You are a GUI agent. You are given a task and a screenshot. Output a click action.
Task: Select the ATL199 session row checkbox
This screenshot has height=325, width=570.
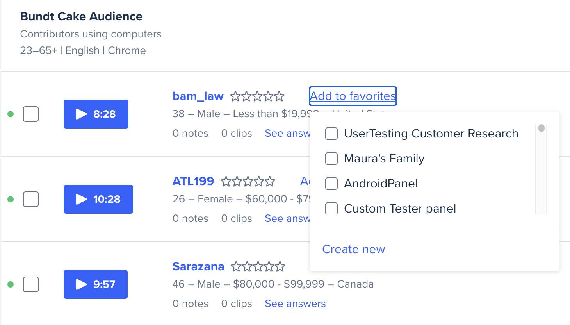pyautogui.click(x=31, y=199)
